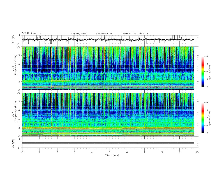Click the flat black ch.3 voltage trace
Viewport: 222px width, 171px height.
(x=108, y=143)
